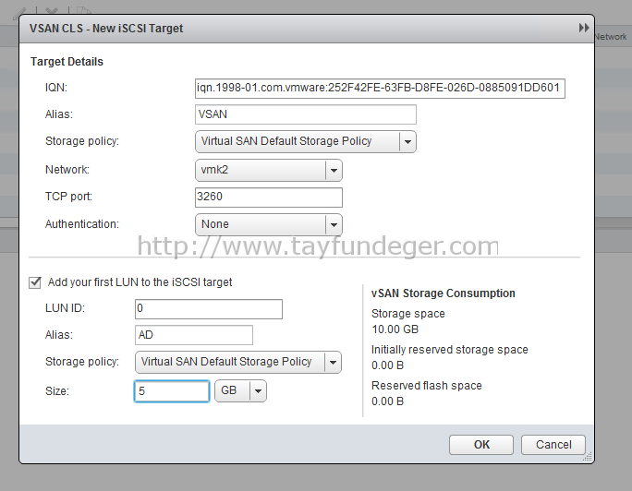Viewport: 632px width, 491px height.
Task: Open the Authentication dropdown set to None
Action: click(x=269, y=224)
